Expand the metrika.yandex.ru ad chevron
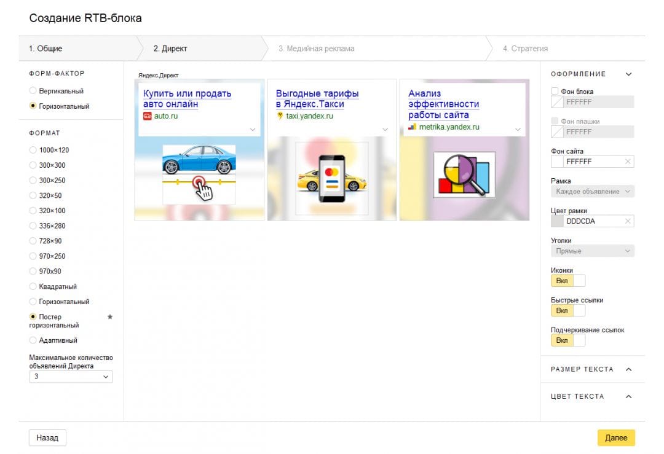 [518, 130]
